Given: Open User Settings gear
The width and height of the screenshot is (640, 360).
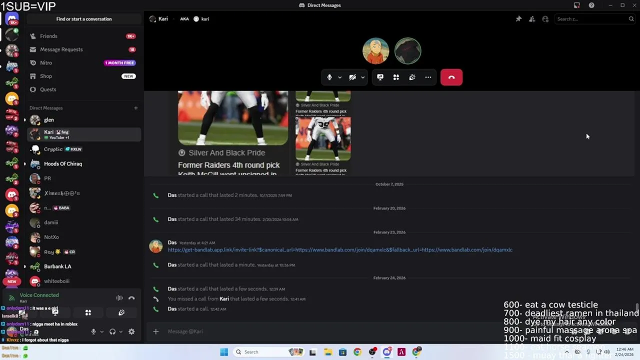Looking at the screenshot, I should pos(131,331).
